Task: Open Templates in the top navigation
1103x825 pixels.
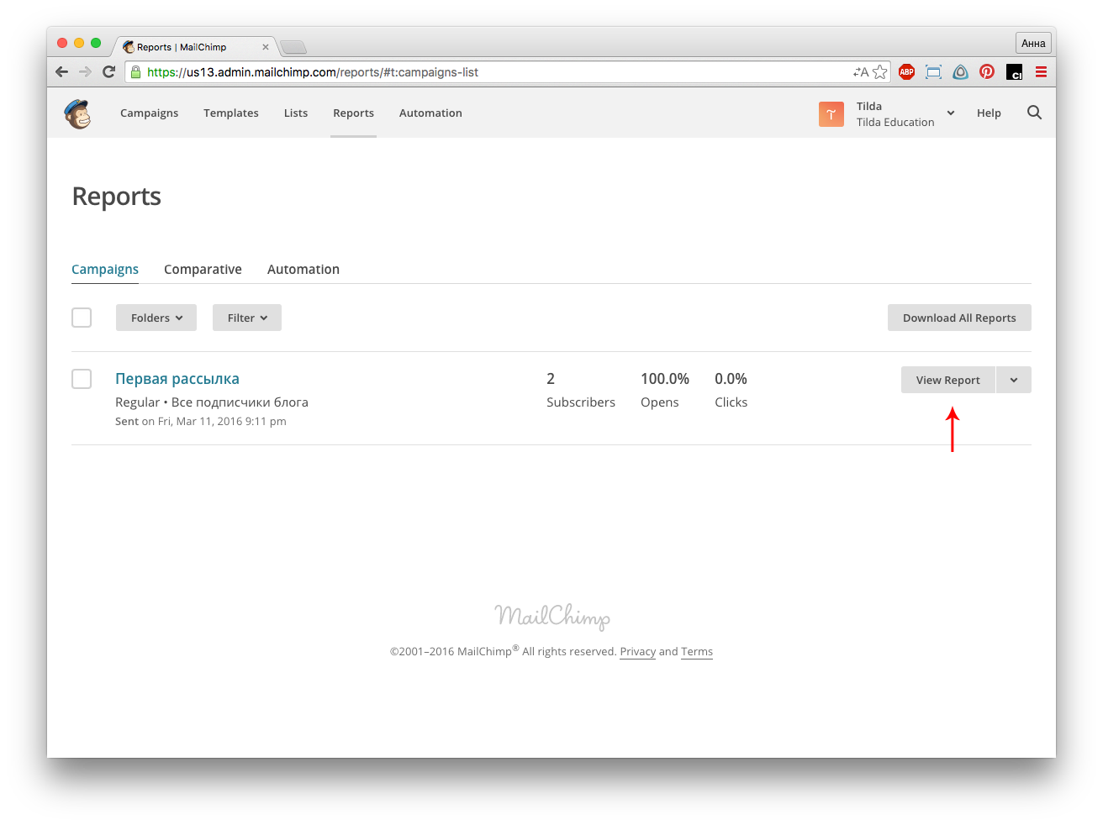Action: pos(231,113)
